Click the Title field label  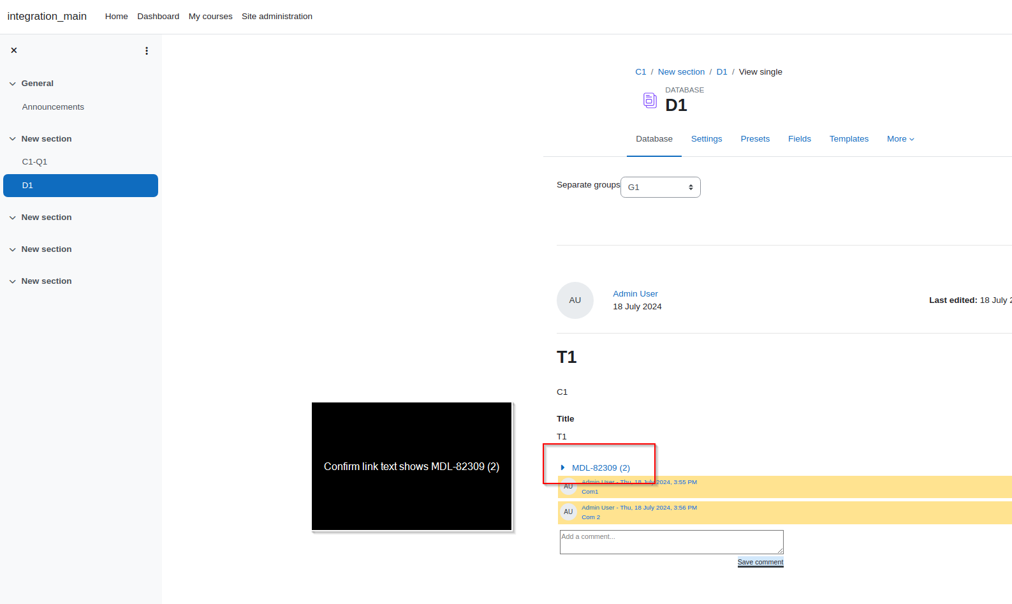565,419
